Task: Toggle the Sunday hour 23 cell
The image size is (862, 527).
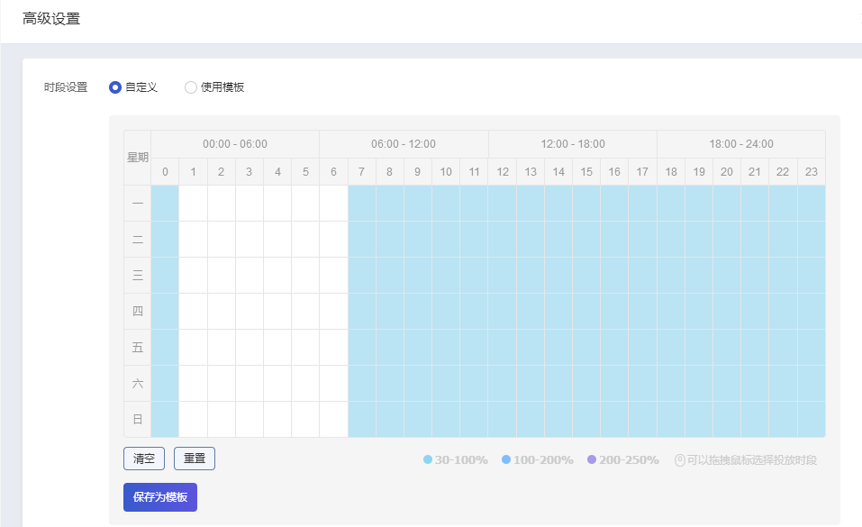Action: point(812,419)
